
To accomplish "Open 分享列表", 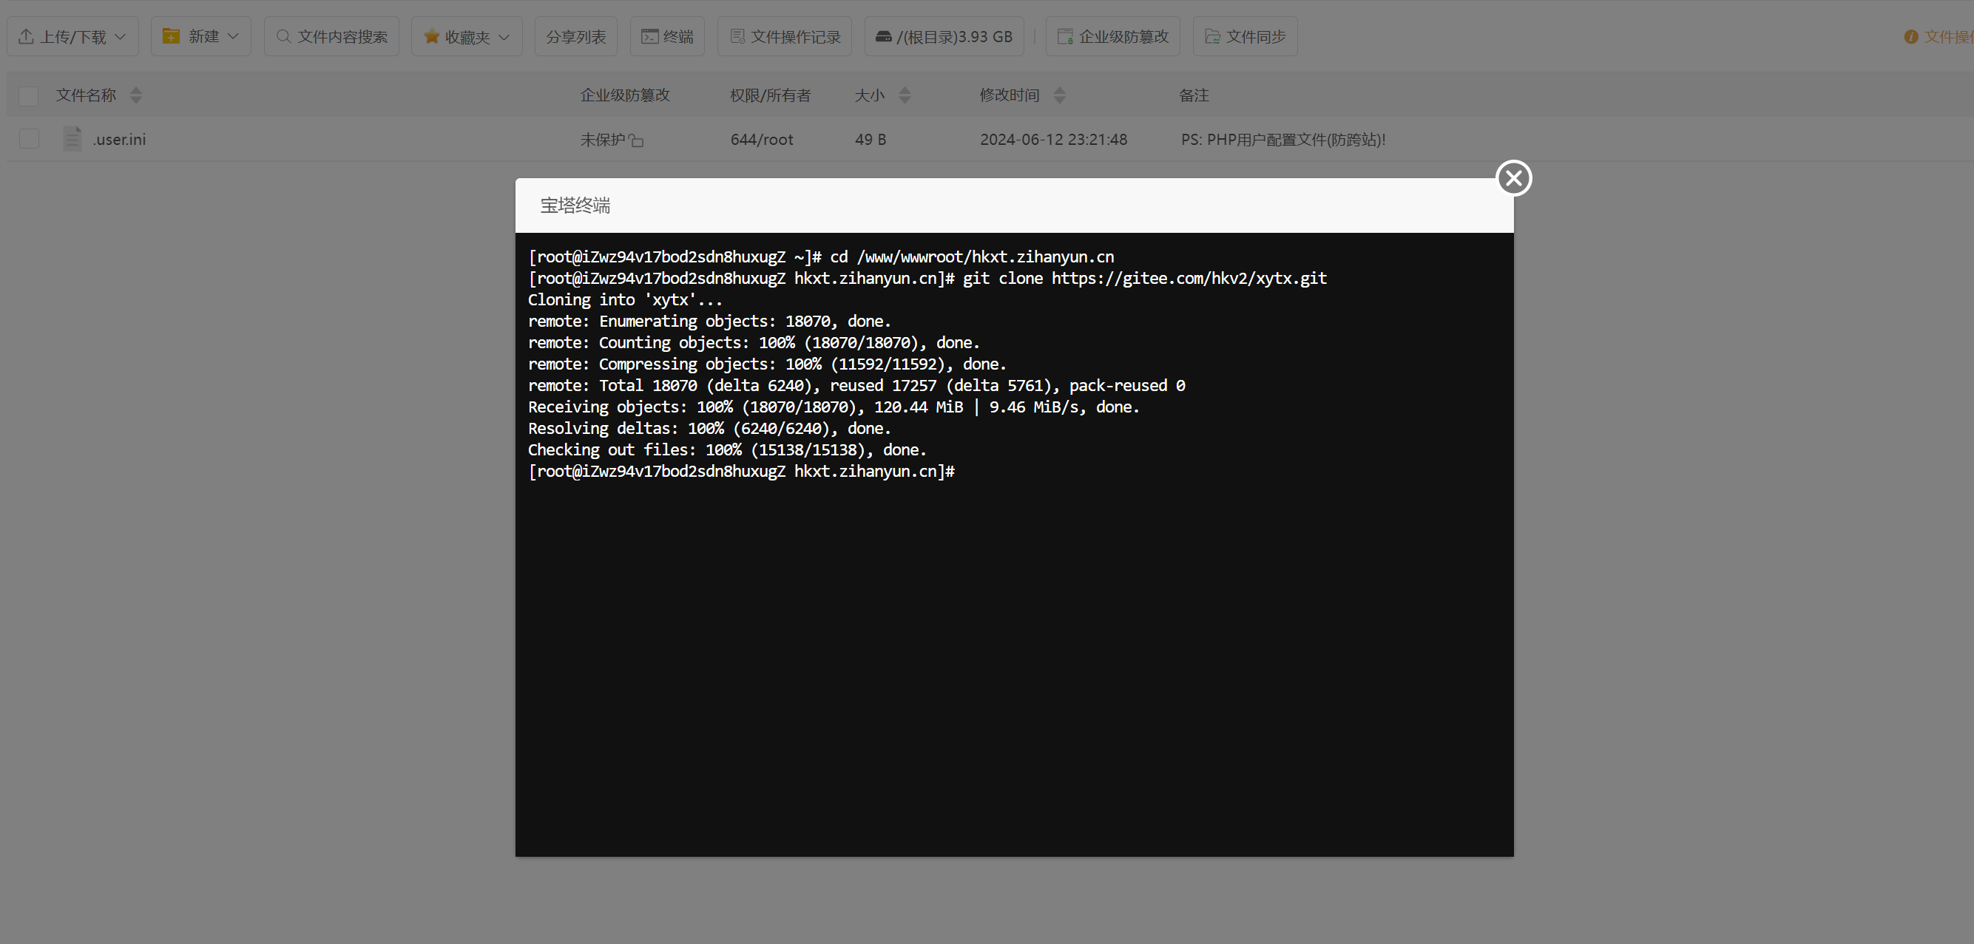I will tap(575, 37).
